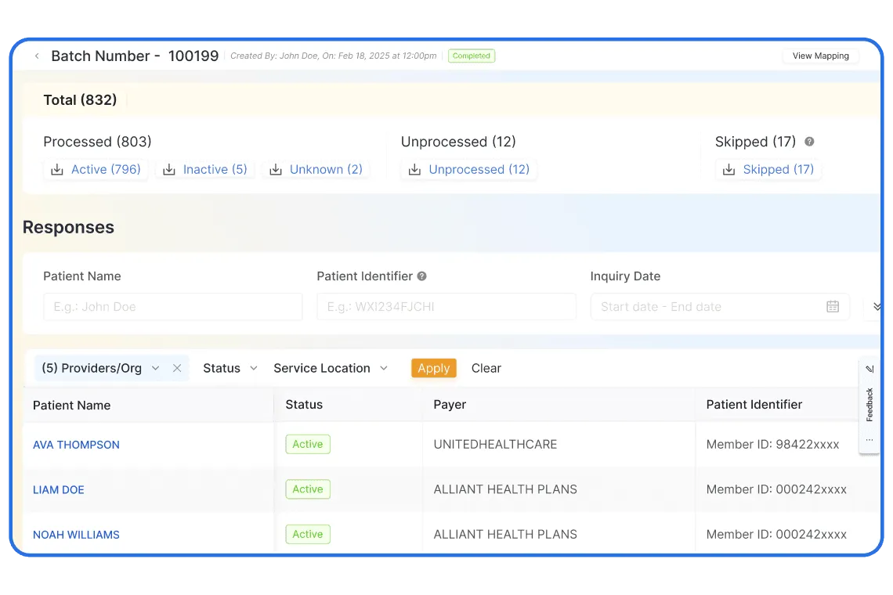Download Skipped (17) records
The width and height of the screenshot is (893, 595).
pos(768,170)
